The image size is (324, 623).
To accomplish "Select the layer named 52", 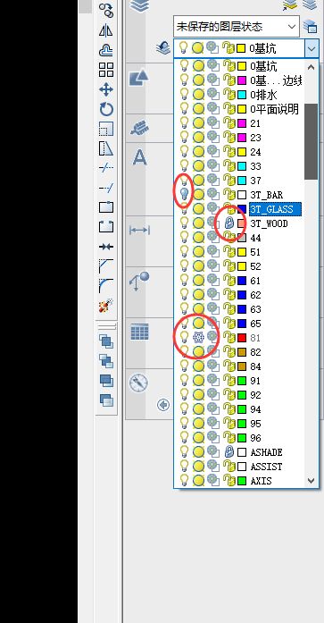I will [x=256, y=266].
